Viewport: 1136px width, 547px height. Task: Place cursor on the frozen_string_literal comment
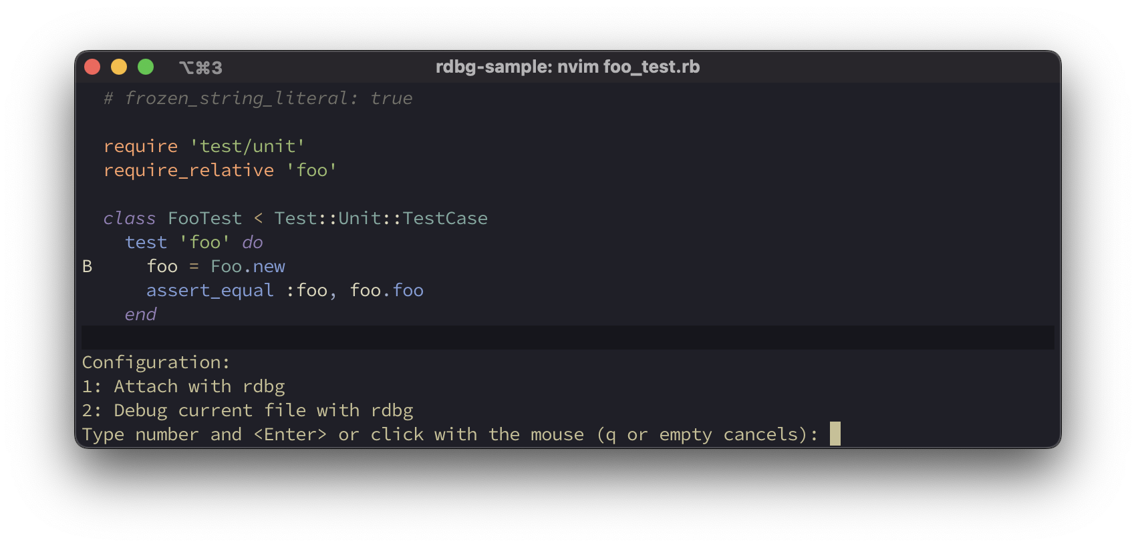coord(258,99)
